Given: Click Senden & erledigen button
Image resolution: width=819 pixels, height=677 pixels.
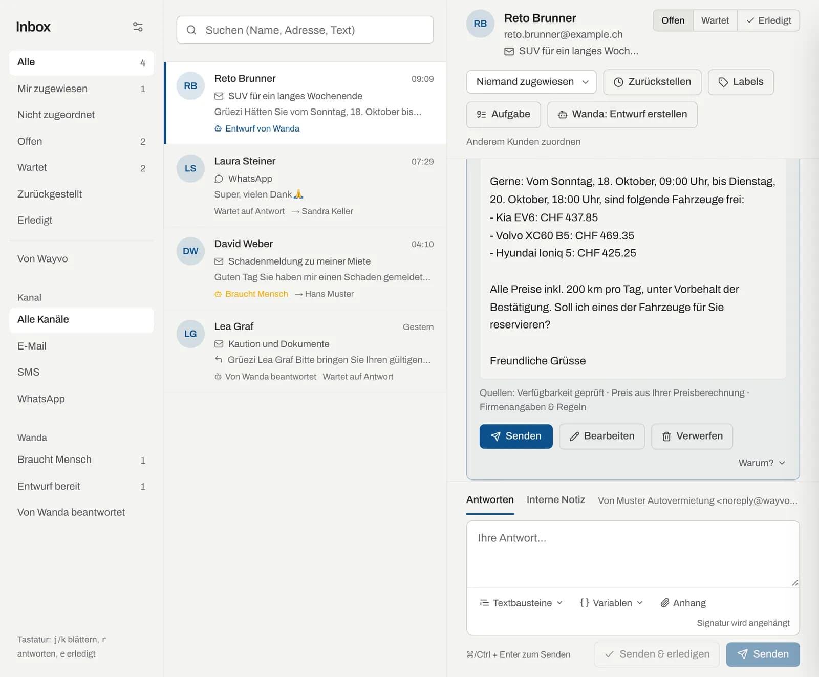Looking at the screenshot, I should tap(657, 654).
